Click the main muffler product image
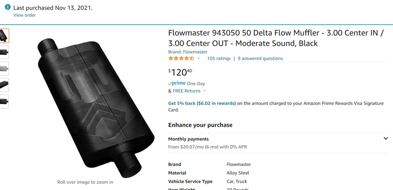This screenshot has height=190, width=393. 96,108
